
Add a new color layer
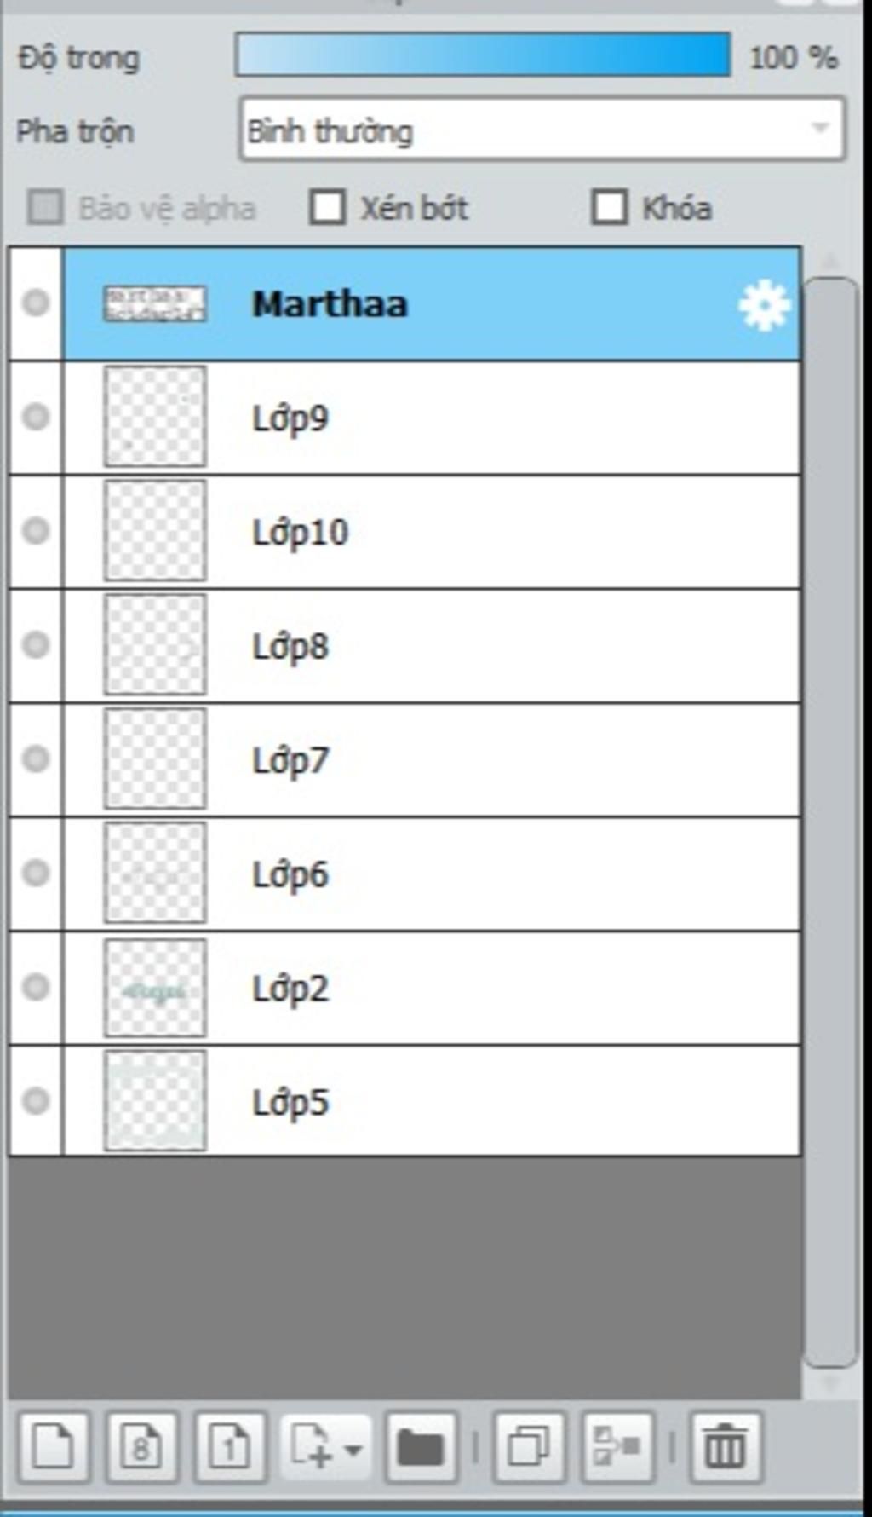(54, 1447)
